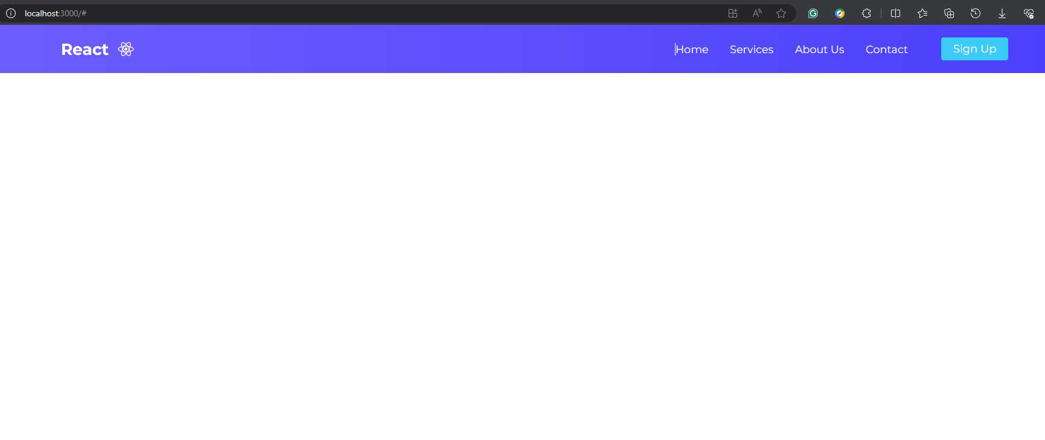Open the Contact nav link
Viewport: 1045px width, 440px height.
pyautogui.click(x=886, y=49)
